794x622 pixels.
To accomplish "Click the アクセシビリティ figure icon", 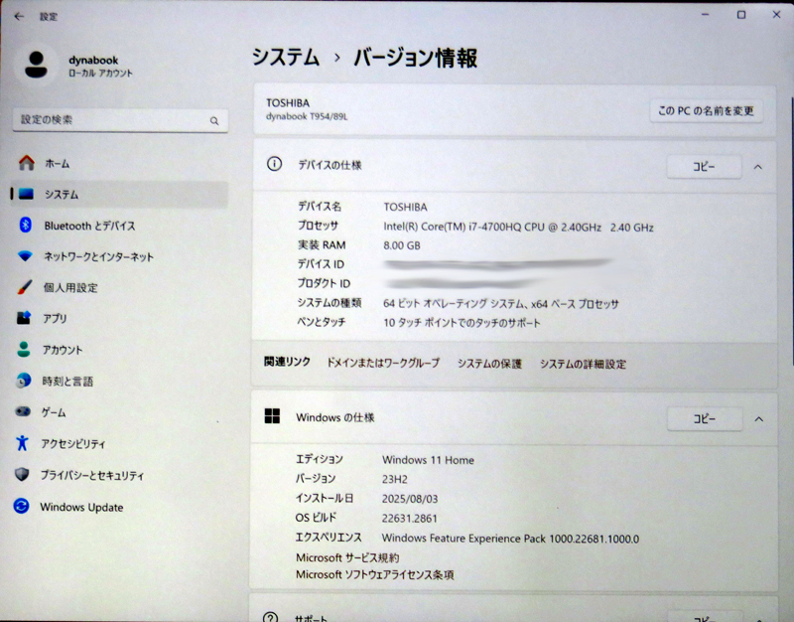I will (x=22, y=443).
